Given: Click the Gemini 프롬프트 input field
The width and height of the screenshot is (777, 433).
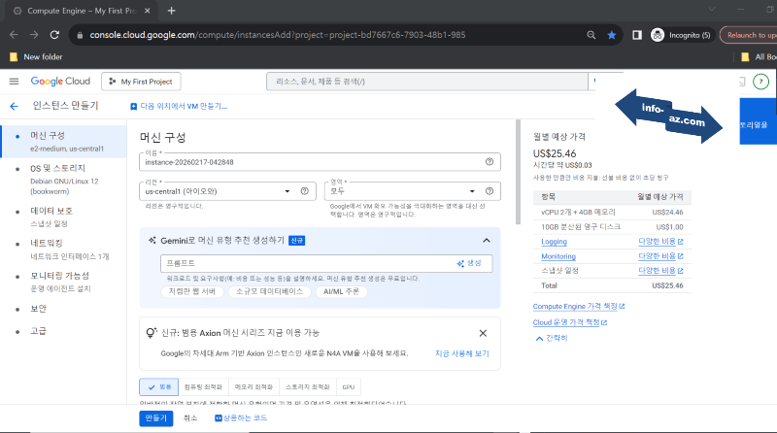Looking at the screenshot, I should point(301,263).
